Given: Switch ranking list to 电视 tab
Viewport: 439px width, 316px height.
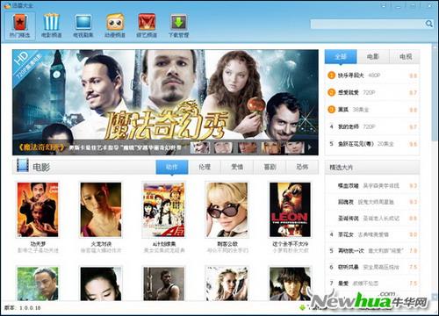Looking at the screenshot, I should pyautogui.click(x=405, y=56).
